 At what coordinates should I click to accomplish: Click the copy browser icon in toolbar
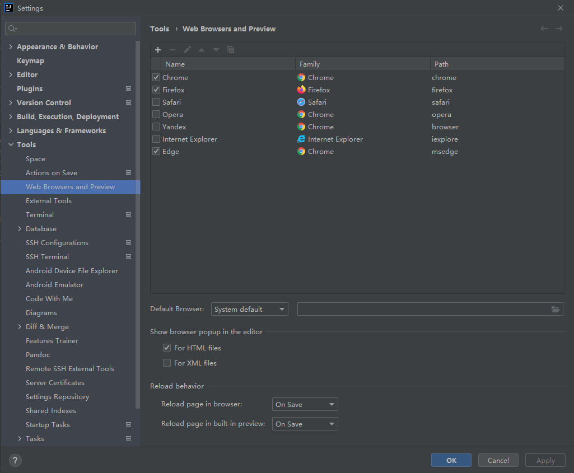pyautogui.click(x=231, y=50)
